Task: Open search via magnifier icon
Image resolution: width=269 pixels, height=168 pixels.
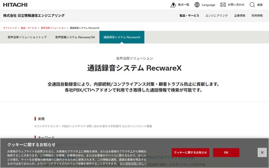Action: point(252,5)
